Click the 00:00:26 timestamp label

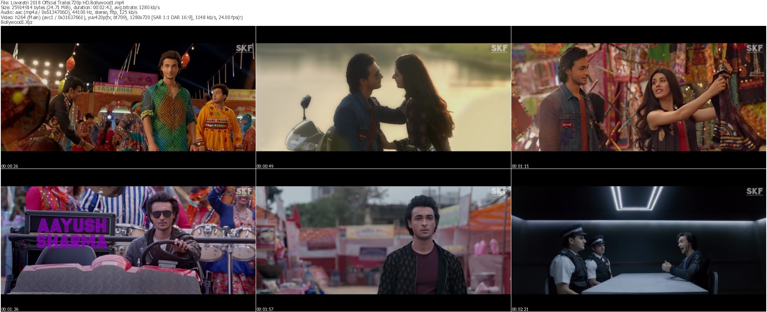pos(10,166)
